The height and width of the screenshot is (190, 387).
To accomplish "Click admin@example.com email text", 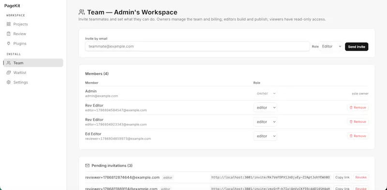I will point(102,96).
